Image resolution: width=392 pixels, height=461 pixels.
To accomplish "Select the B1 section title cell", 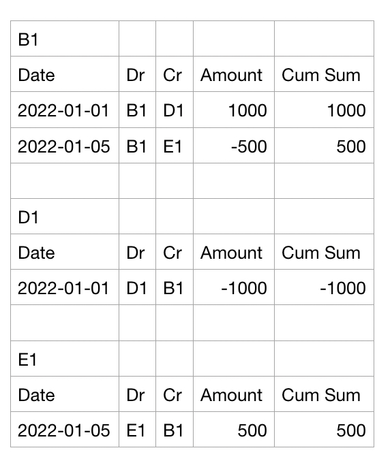I will [x=65, y=39].
